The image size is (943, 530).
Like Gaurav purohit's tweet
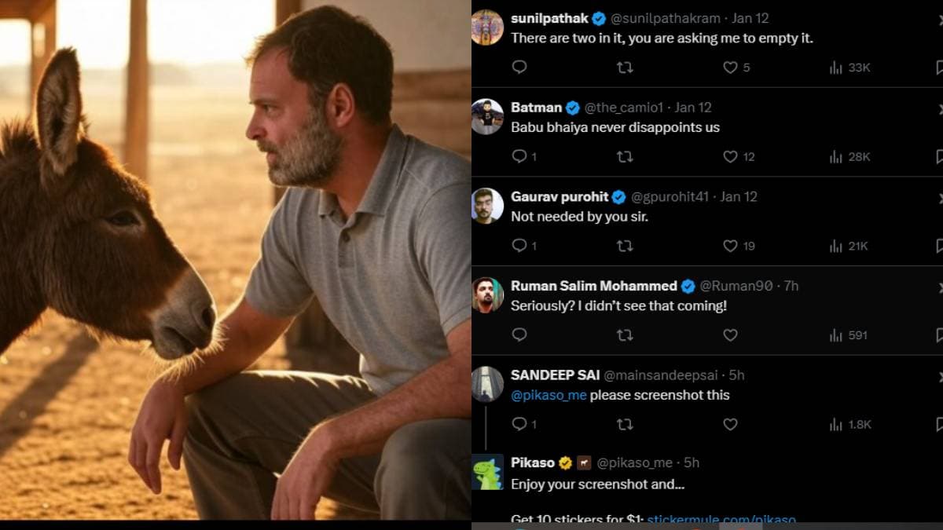coord(730,246)
